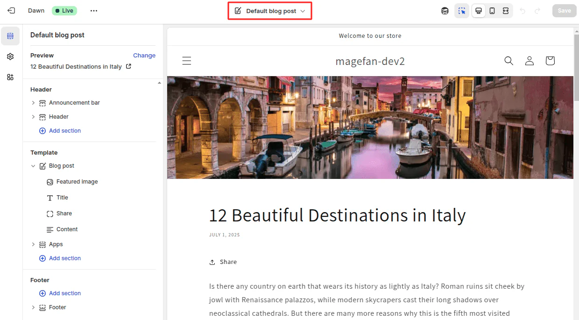Click the exit editor back icon
The image size is (579, 320).
click(x=11, y=10)
